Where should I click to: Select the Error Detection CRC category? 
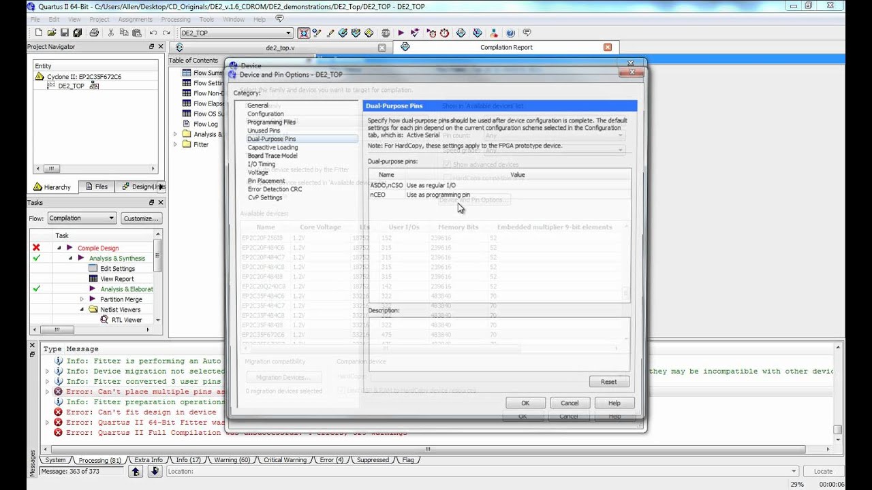coord(275,189)
